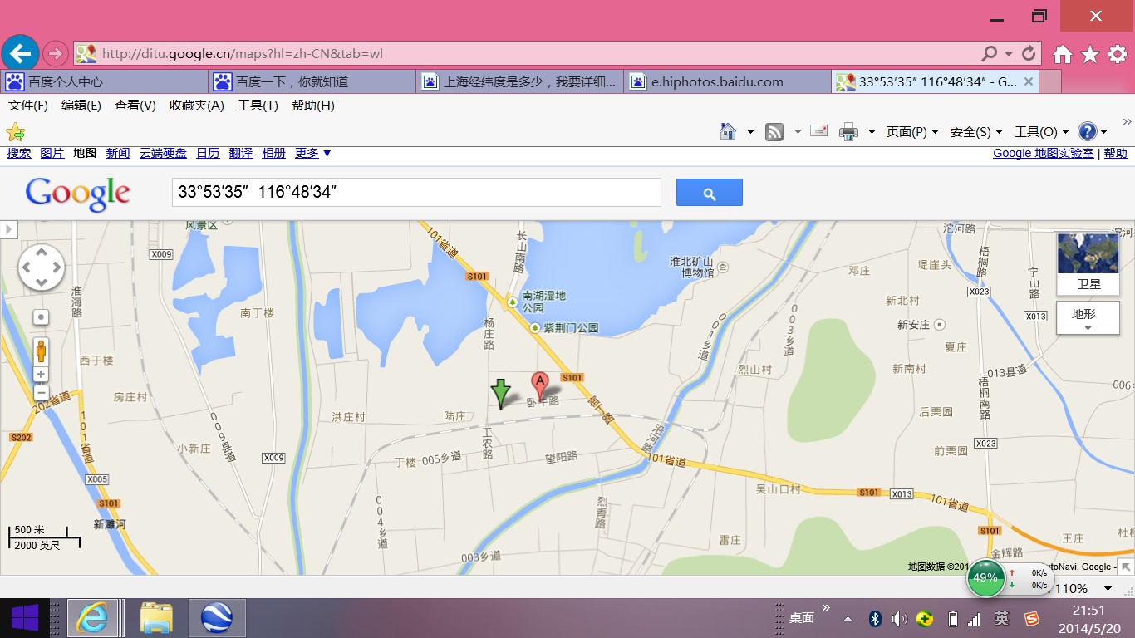Viewport: 1135px width, 638px height.
Task: Click command bar Home icon
Action: [x=728, y=131]
